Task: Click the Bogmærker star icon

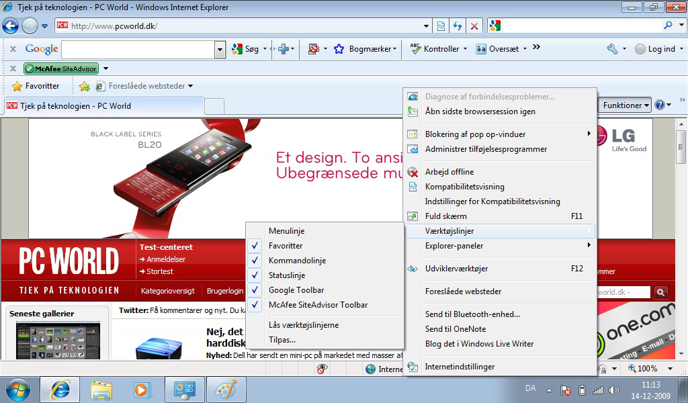Action: click(x=339, y=49)
